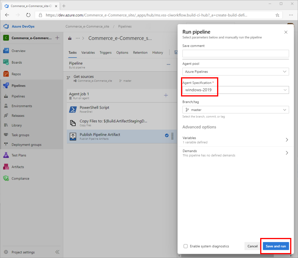Cancel the Run pipeline dialog

click(252, 246)
